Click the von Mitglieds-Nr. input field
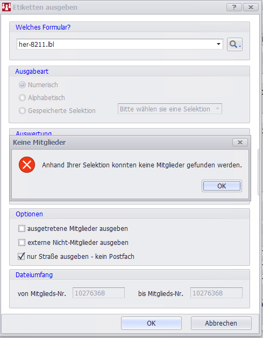 click(x=98, y=293)
